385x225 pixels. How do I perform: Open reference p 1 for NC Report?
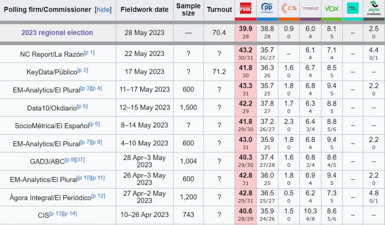coord(89,53)
